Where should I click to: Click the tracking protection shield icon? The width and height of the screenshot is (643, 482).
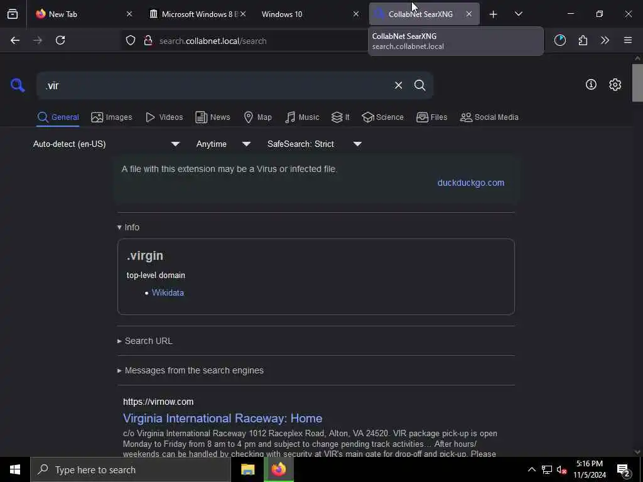point(131,40)
